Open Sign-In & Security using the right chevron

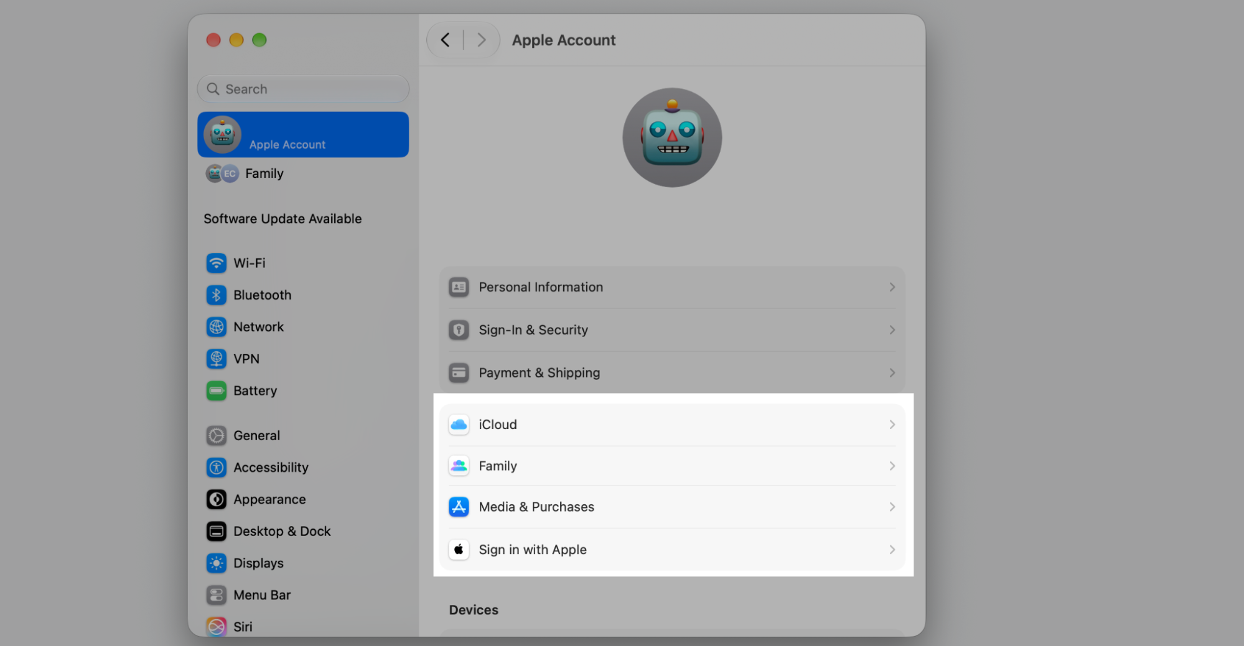(892, 330)
